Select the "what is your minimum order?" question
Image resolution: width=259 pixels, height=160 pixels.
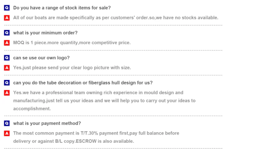pyautogui.click(x=45, y=33)
